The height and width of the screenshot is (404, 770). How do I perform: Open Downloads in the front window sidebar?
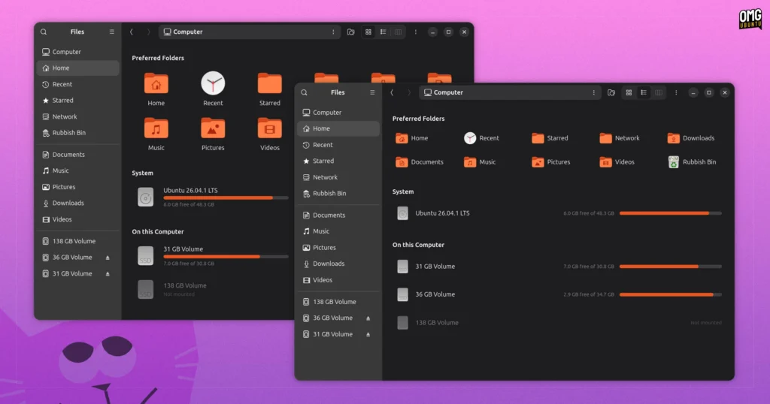[x=338, y=264]
